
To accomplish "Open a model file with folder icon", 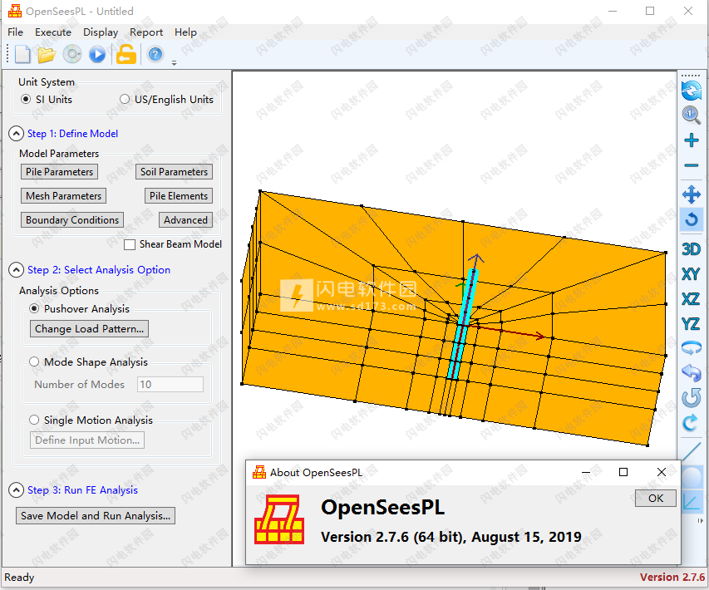I will pyautogui.click(x=47, y=55).
